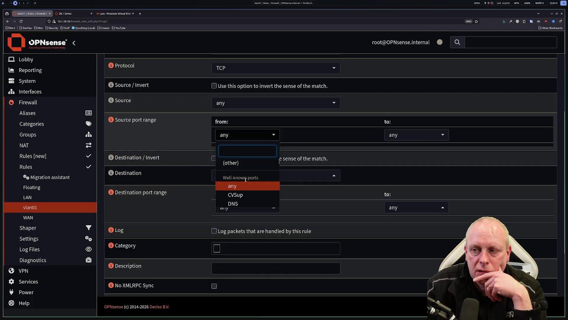Screen dimensions: 568x320
Task: Click the Settings gears icon in Firewall menu
Action: point(88,239)
